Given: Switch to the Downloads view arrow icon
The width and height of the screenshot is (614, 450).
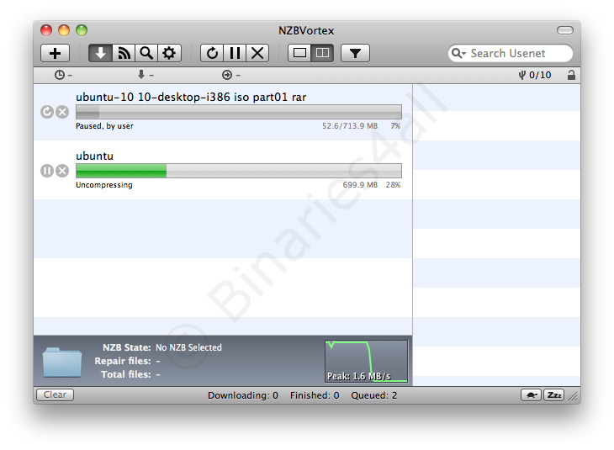Looking at the screenshot, I should (x=100, y=53).
